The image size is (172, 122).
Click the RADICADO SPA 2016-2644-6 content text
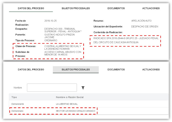click(x=126, y=40)
